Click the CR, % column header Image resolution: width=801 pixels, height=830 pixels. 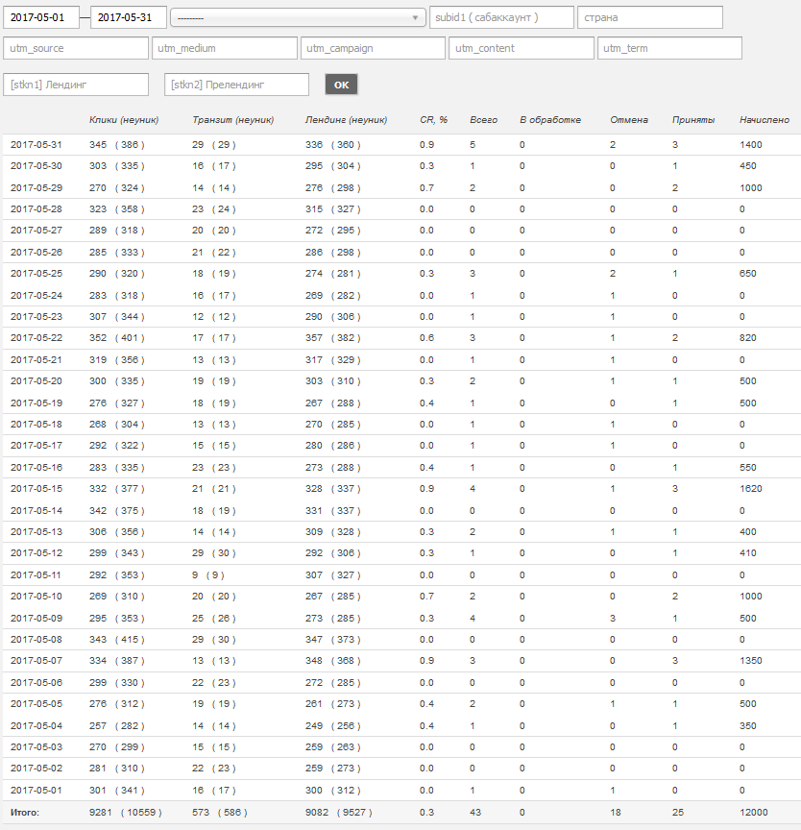pos(434,120)
